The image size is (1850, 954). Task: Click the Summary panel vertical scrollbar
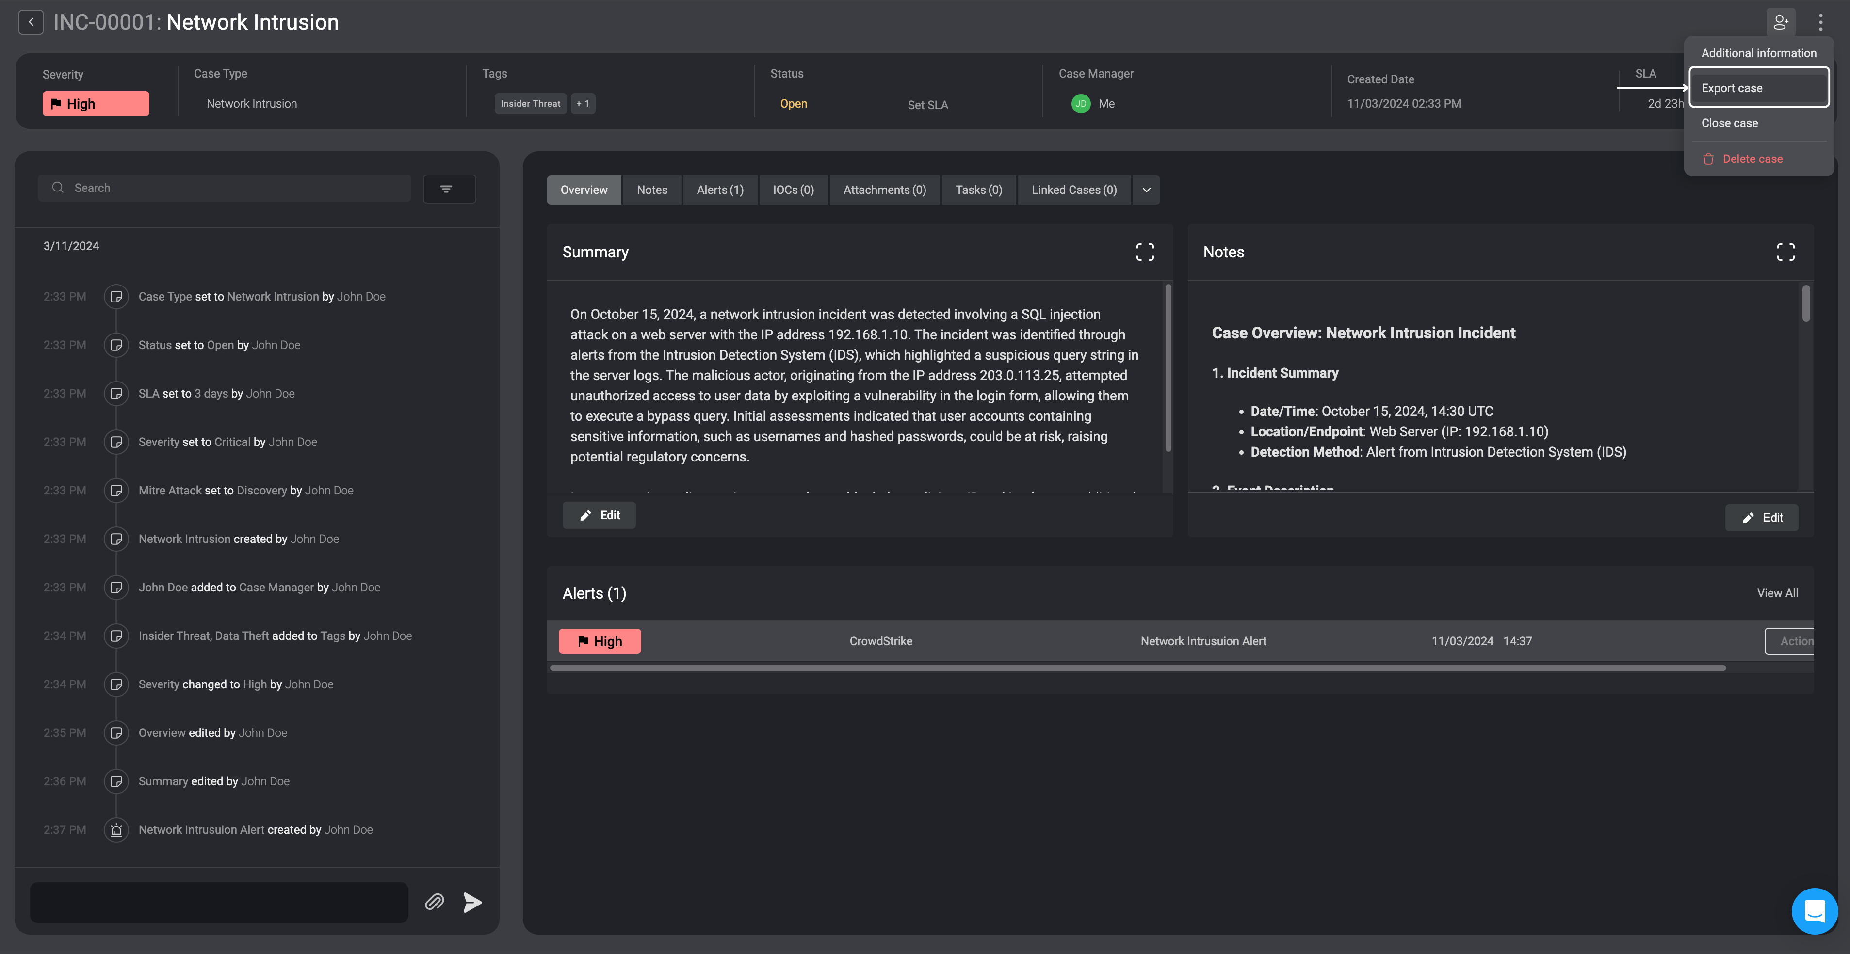coord(1168,368)
